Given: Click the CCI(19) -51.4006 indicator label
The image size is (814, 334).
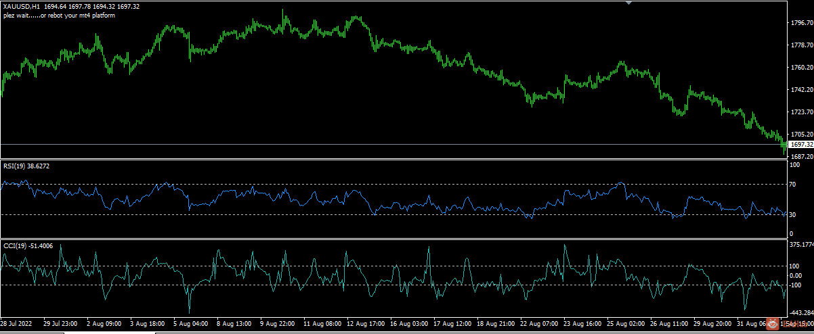Looking at the screenshot, I should tap(28, 245).
